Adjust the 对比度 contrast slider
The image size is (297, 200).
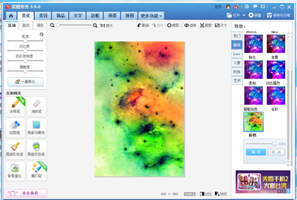(x=26, y=51)
